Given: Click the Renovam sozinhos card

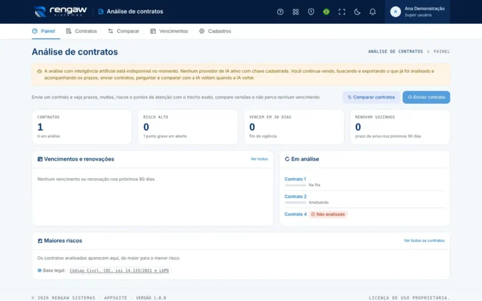Looking at the screenshot, I should coord(400,127).
